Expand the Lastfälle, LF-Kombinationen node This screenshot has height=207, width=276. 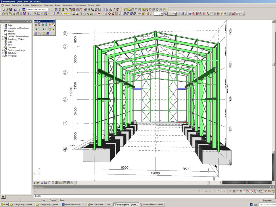(3, 37)
